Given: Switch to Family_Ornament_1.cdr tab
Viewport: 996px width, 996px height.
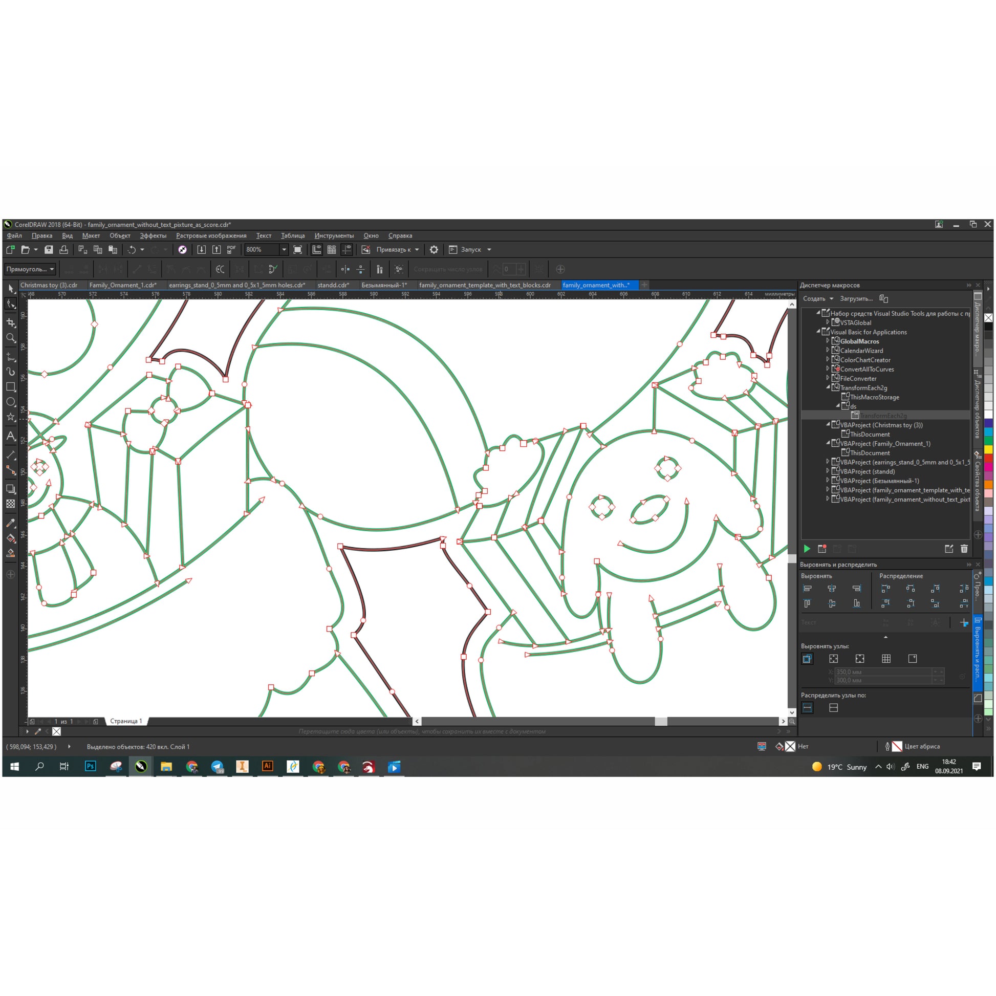Looking at the screenshot, I should pyautogui.click(x=123, y=285).
